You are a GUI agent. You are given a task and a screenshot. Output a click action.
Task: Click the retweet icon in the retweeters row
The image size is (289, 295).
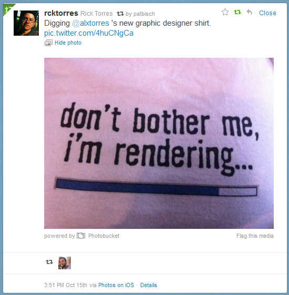pos(49,262)
